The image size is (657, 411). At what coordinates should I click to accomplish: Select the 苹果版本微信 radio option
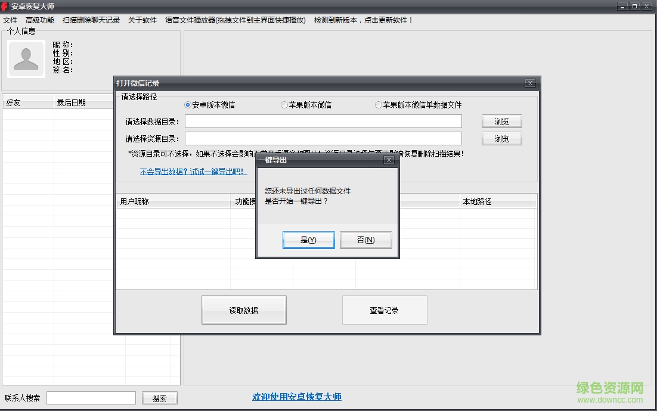click(283, 104)
